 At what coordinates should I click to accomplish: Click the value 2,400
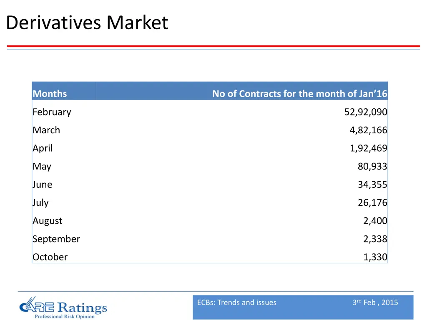pyautogui.click(x=375, y=221)
